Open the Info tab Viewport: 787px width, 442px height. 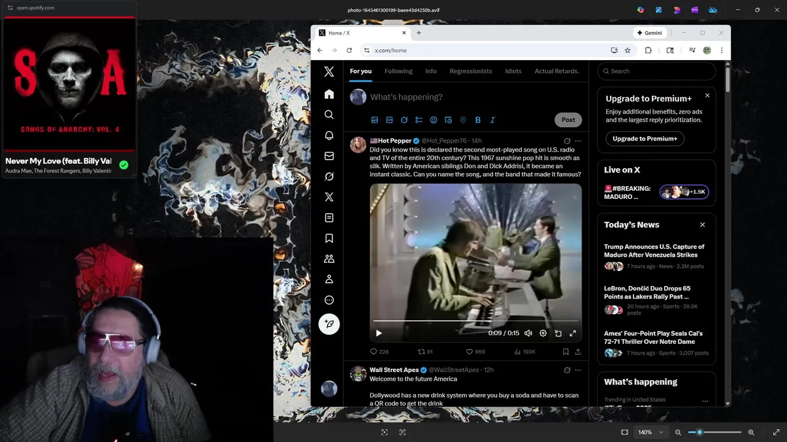(x=431, y=71)
